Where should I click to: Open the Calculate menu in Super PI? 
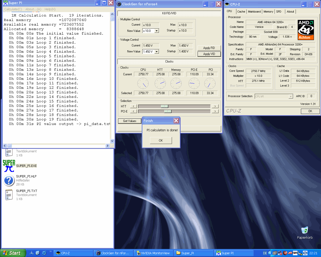click(x=13, y=9)
